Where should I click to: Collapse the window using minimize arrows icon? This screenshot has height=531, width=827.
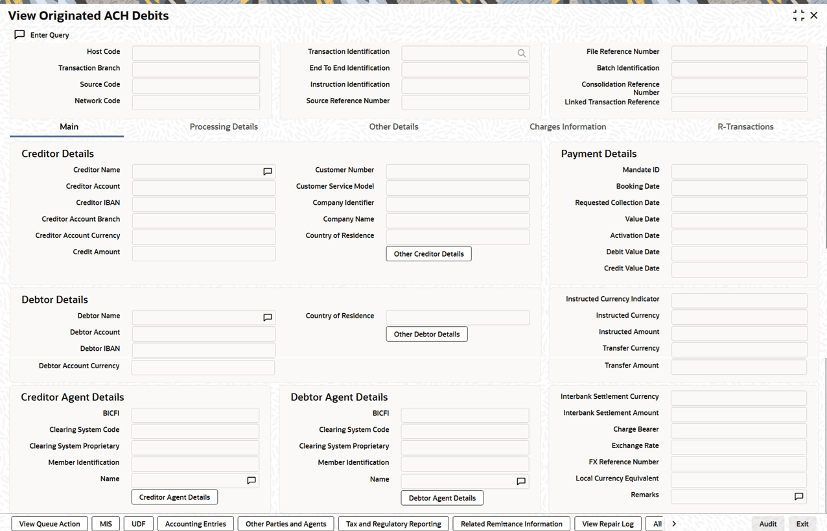[798, 16]
